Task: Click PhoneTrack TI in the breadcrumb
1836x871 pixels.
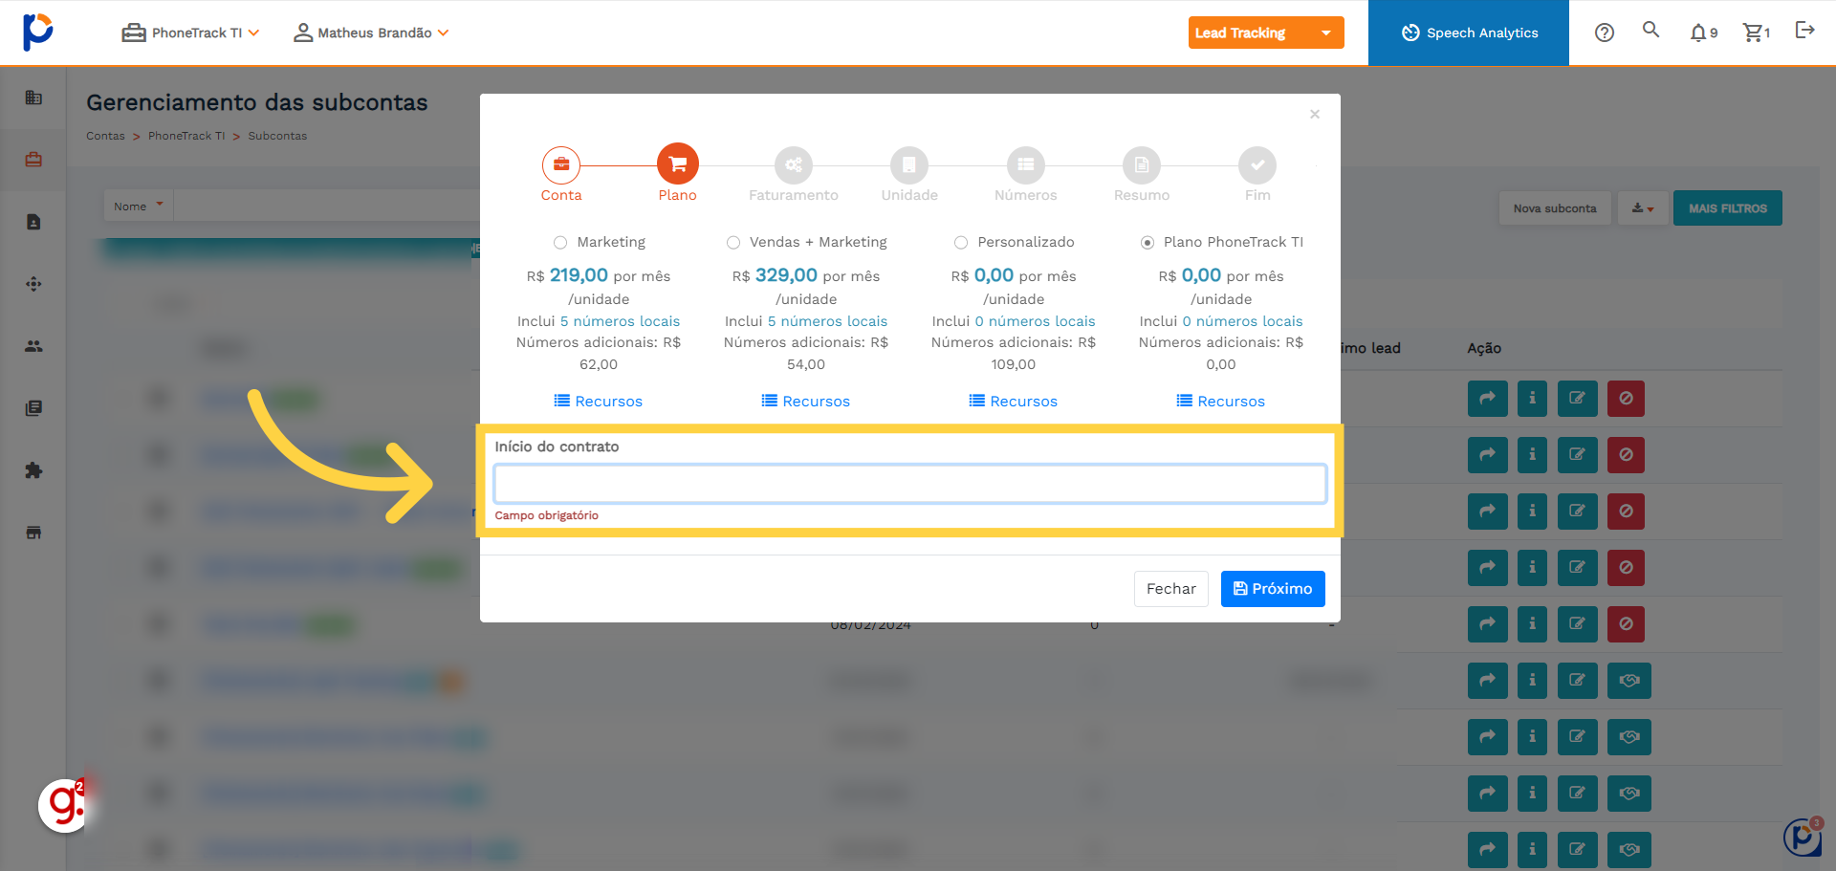Action: pos(186,136)
